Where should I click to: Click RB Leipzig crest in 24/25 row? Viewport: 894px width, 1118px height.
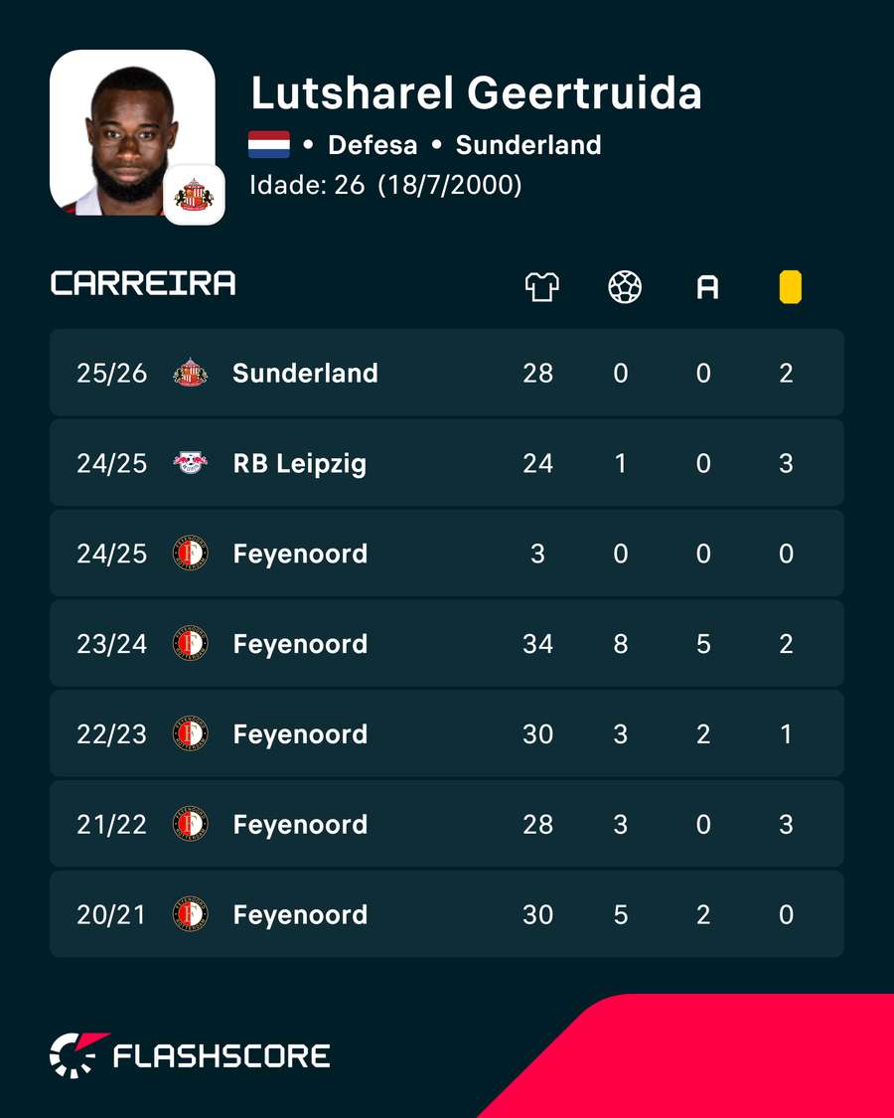(x=191, y=463)
